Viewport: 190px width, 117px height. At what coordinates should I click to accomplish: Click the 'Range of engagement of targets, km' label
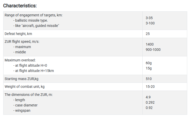[x=34, y=15]
